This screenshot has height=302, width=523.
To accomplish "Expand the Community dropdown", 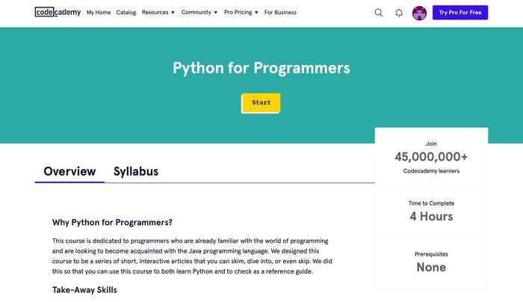I will 199,13.
